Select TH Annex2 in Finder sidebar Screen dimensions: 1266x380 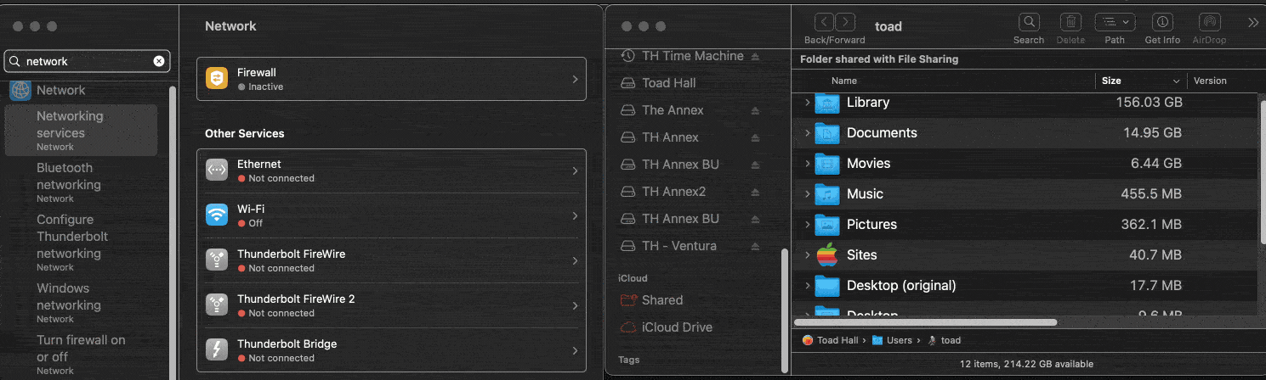click(674, 192)
